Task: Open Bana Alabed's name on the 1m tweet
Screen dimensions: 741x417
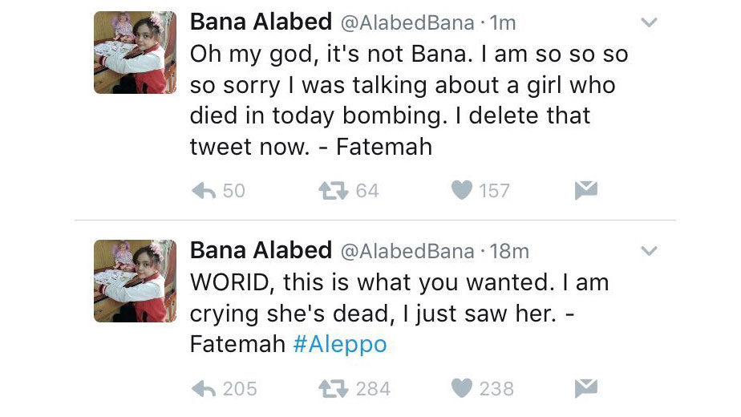Action: [x=261, y=22]
